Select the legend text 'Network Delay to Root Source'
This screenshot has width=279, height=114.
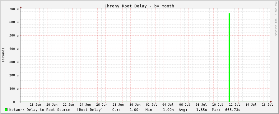(x=40, y=110)
